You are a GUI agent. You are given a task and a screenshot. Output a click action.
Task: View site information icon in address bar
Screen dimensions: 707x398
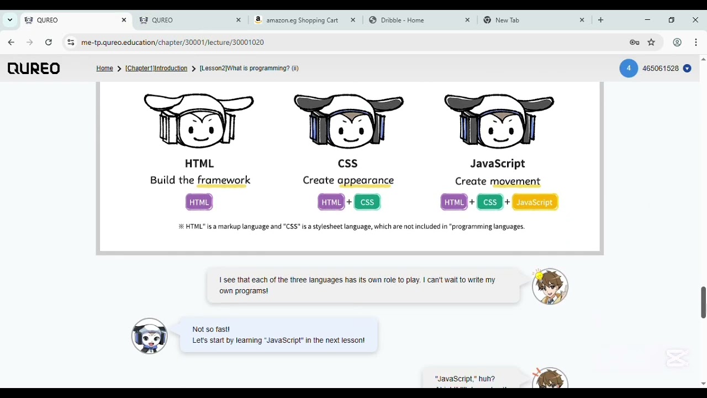point(71,43)
